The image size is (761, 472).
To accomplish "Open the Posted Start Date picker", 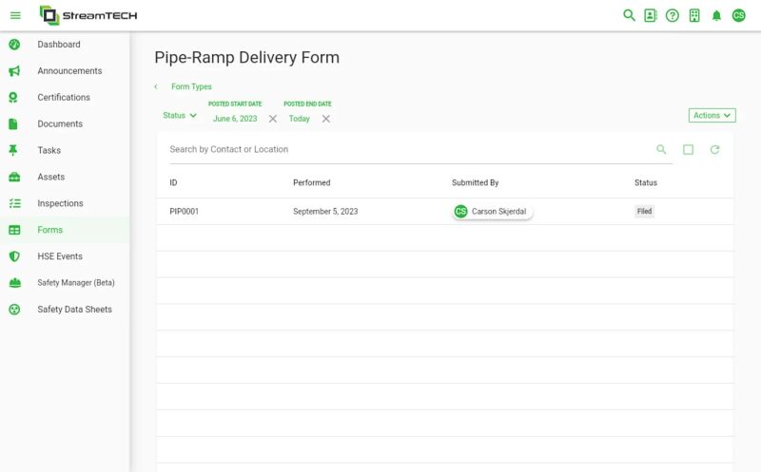I will [x=235, y=119].
